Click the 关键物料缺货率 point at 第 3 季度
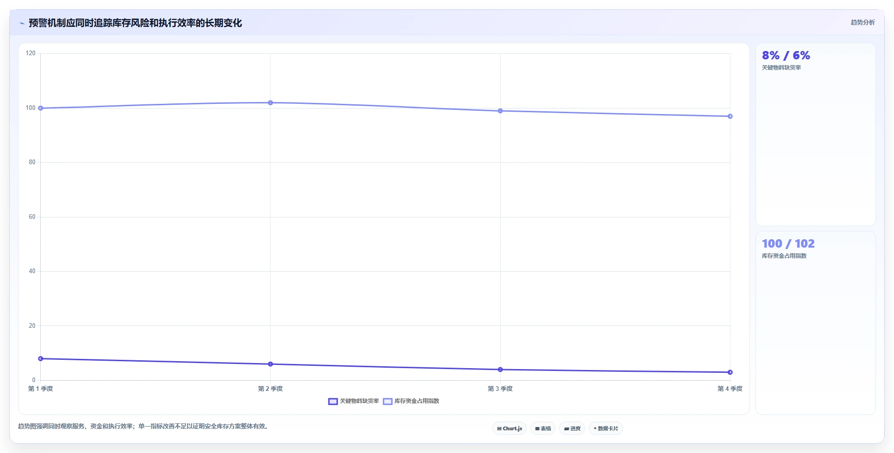 [500, 370]
